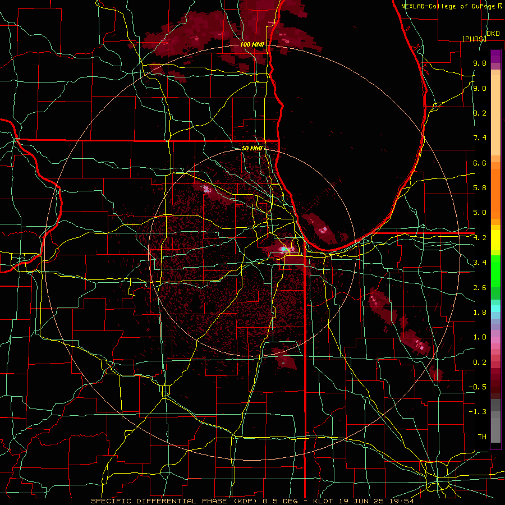Click the TH label at the scale bottom
This screenshot has width=505, height=505.
tap(482, 437)
